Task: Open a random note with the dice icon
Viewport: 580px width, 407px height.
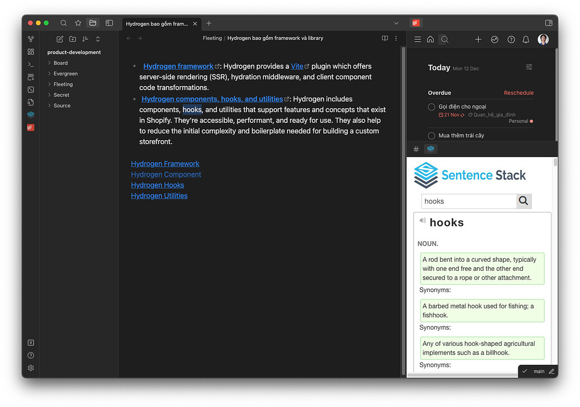Action: coord(31,89)
